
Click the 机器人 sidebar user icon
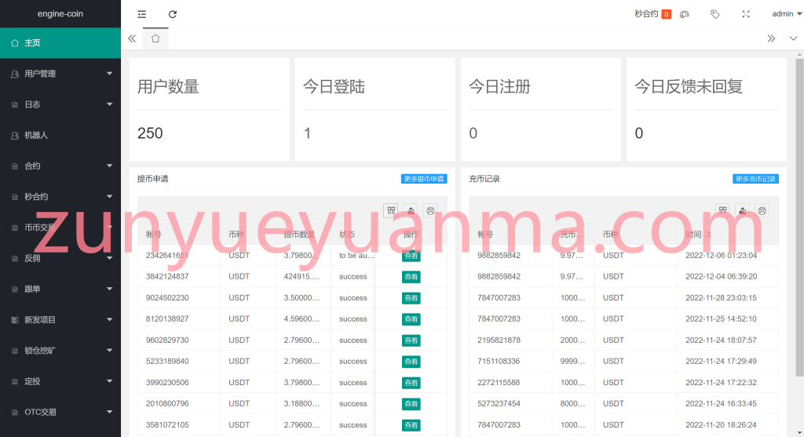15,135
